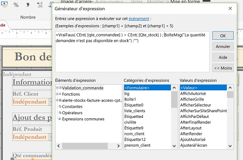
Task: Select <Valeur> in the expression values
Action: coord(203,88)
